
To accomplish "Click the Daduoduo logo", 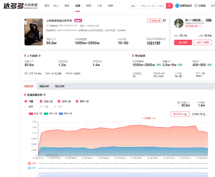I will point(20,6).
